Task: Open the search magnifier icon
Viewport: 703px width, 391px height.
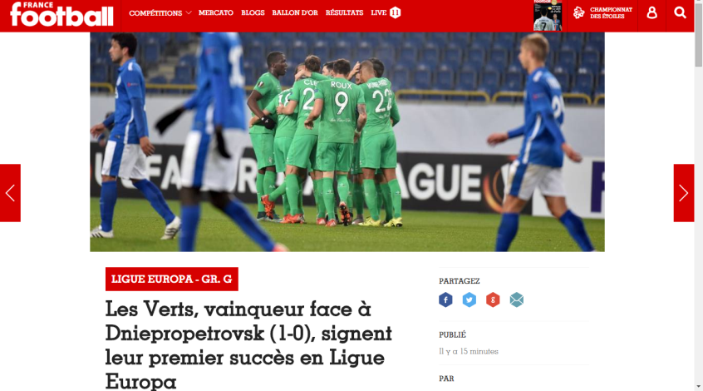Action: coord(680,12)
